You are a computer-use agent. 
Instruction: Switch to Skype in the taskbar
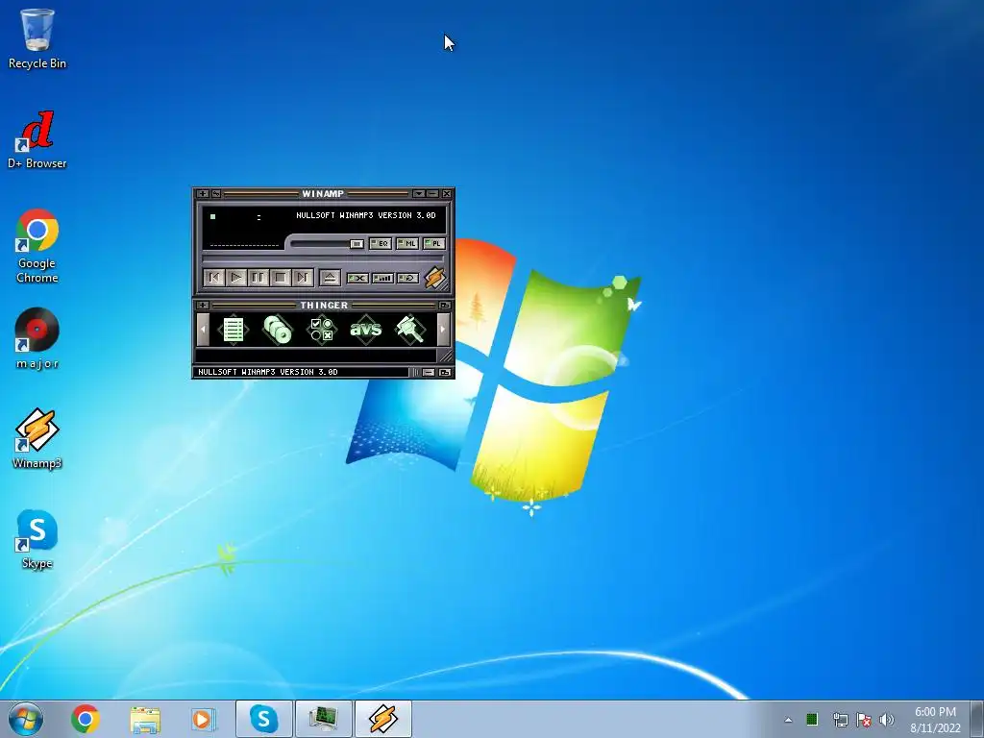[x=263, y=719]
